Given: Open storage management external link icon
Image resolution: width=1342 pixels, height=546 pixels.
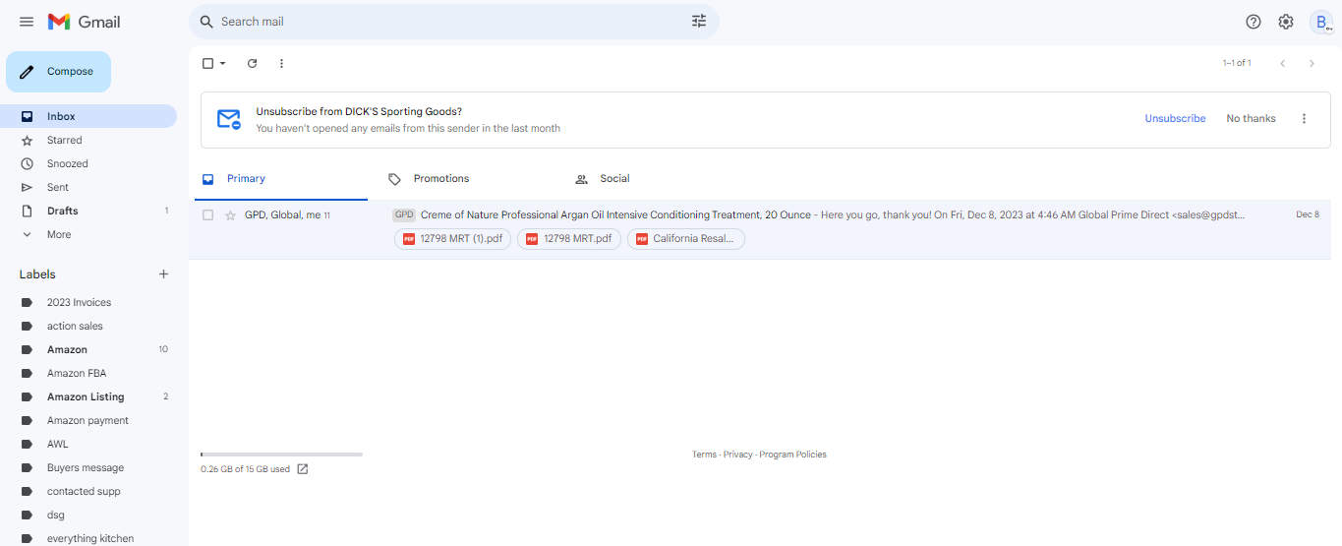Looking at the screenshot, I should tap(303, 469).
